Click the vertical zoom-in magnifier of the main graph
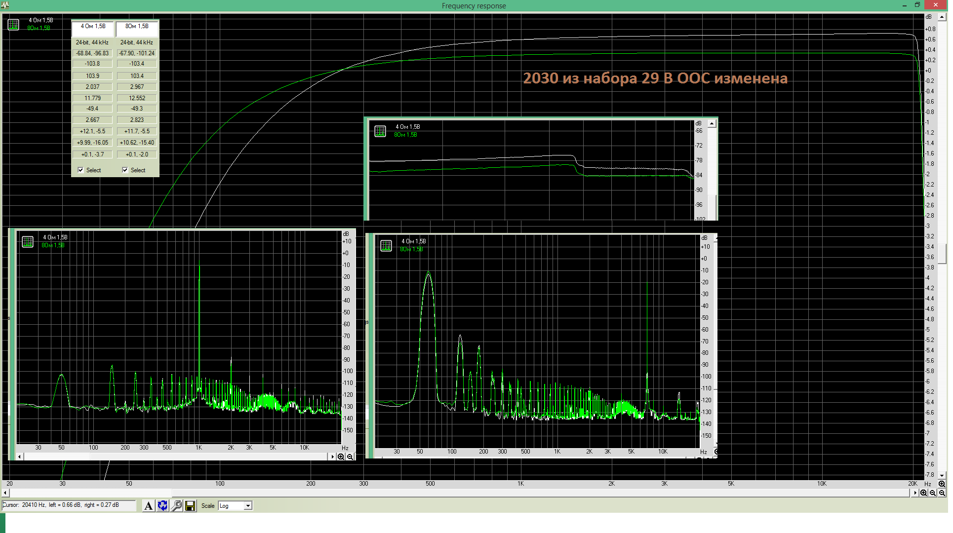This screenshot has width=953, height=533. click(x=941, y=484)
